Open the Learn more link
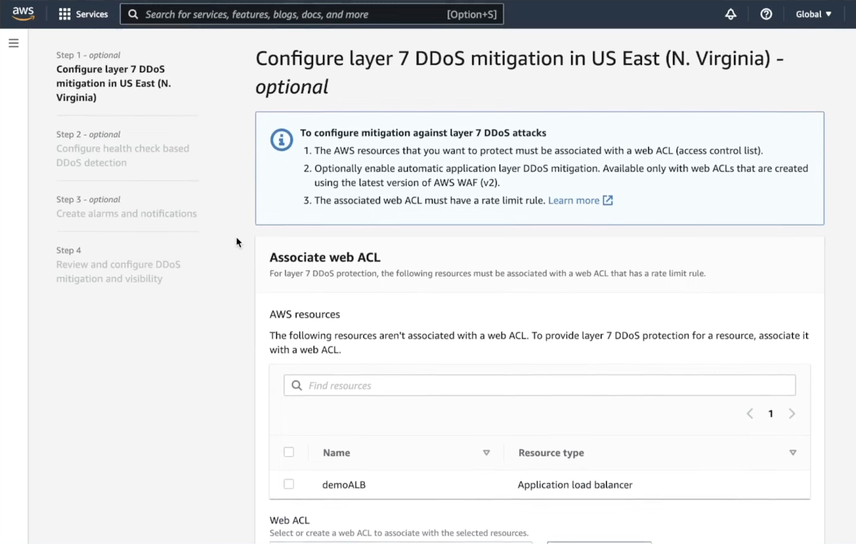Screen dimensions: 856x544 click(574, 201)
